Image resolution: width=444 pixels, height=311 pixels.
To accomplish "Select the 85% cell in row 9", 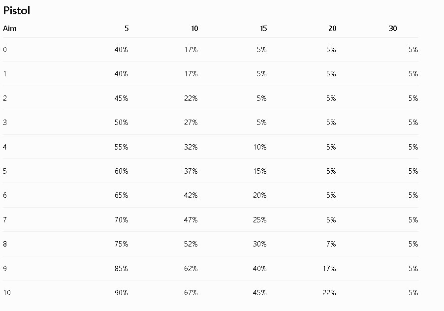I will click(121, 269).
